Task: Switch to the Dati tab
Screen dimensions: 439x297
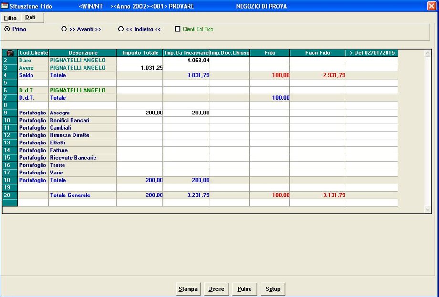Action: coord(31,17)
